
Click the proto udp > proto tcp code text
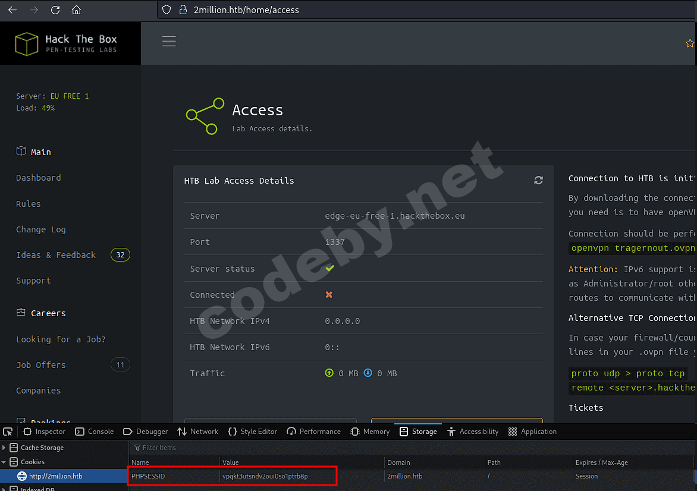pyautogui.click(x=628, y=373)
